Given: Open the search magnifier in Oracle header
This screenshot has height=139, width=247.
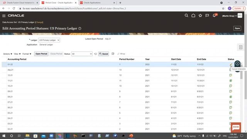Looking at the screenshot, I should (186, 15).
